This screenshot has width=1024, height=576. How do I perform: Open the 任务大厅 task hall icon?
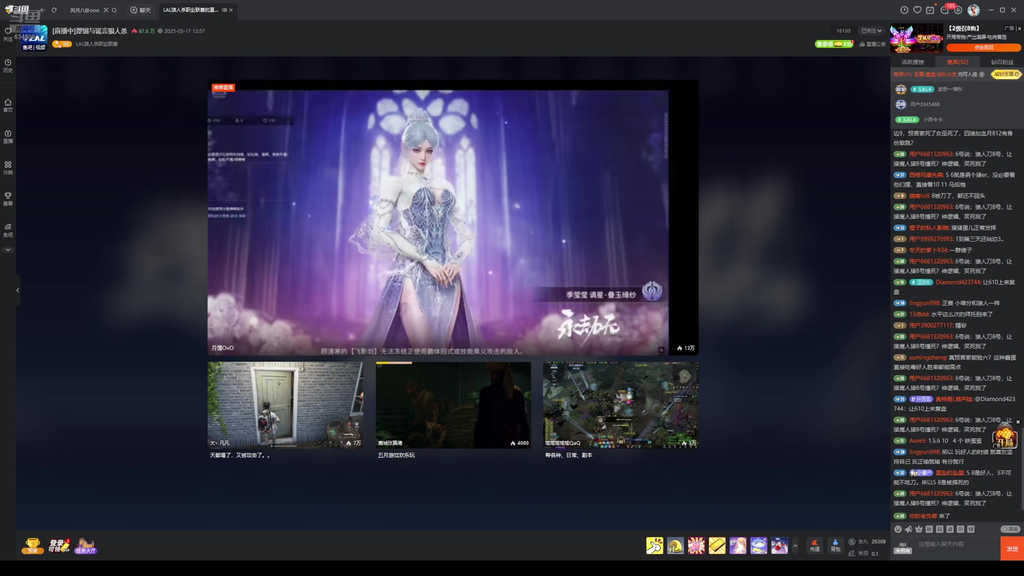coord(85,546)
